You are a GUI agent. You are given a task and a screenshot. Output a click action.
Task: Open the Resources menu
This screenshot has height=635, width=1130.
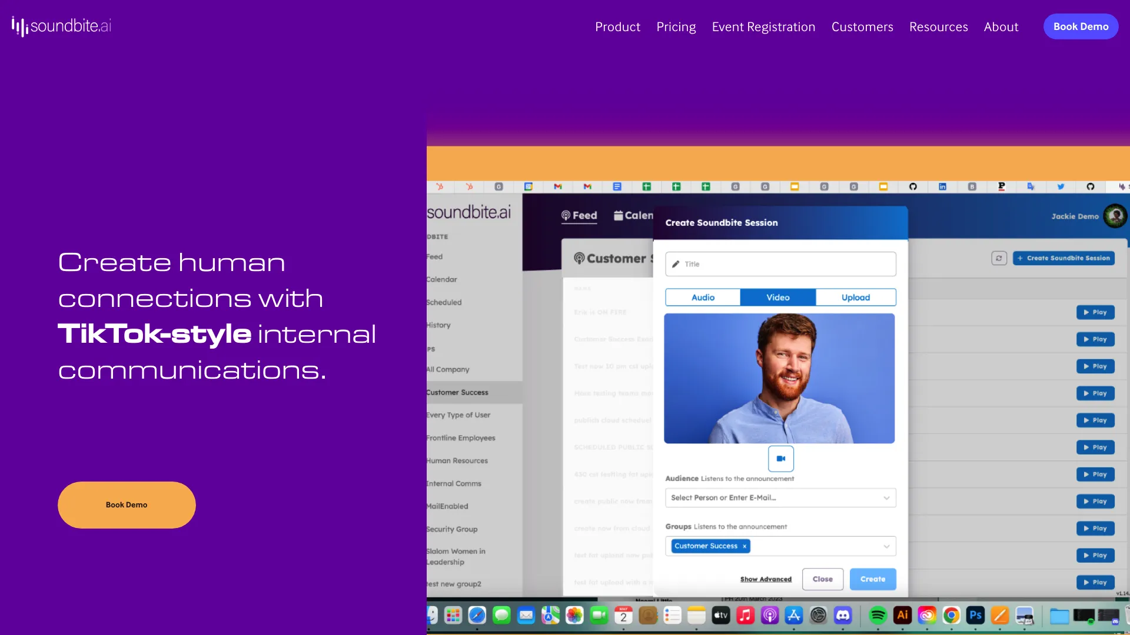(939, 27)
